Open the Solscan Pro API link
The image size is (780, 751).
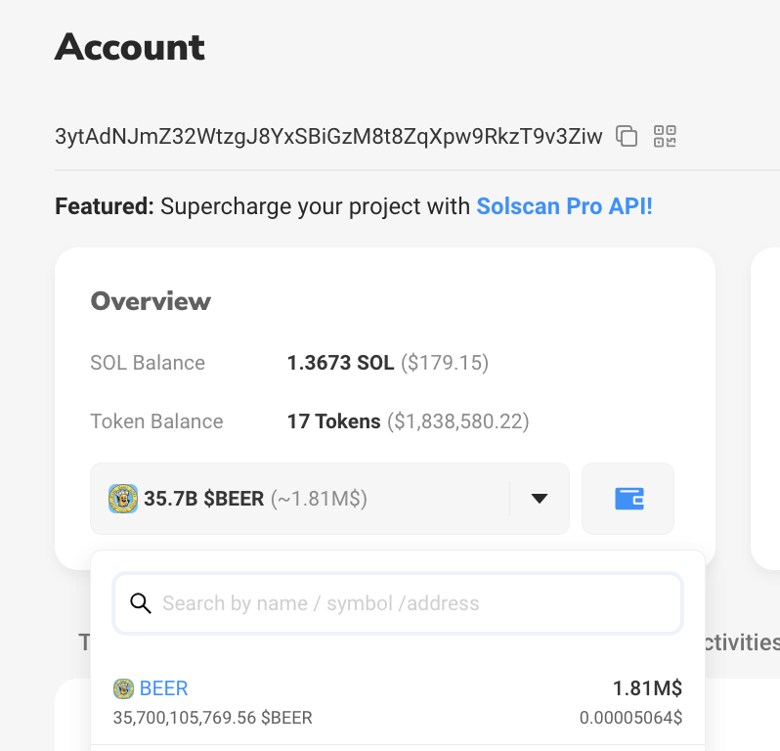(564, 206)
